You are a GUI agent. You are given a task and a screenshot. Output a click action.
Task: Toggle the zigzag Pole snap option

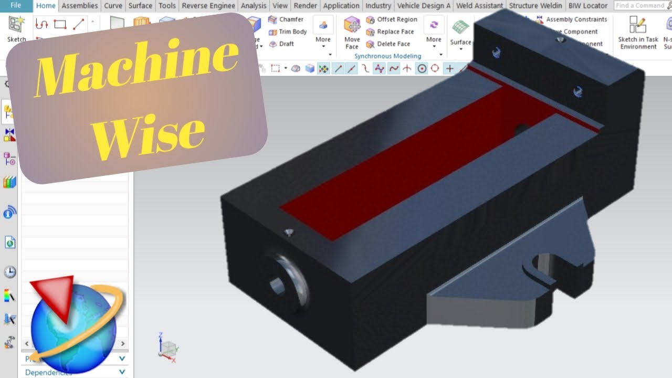tap(380, 68)
